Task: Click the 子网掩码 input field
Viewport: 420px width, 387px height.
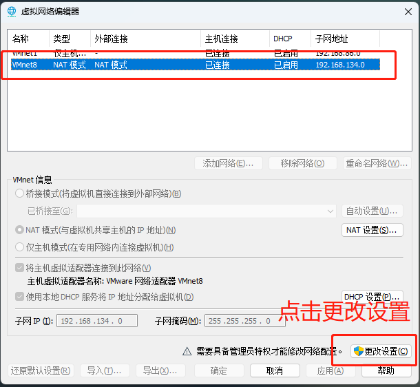Action: pos(245,321)
